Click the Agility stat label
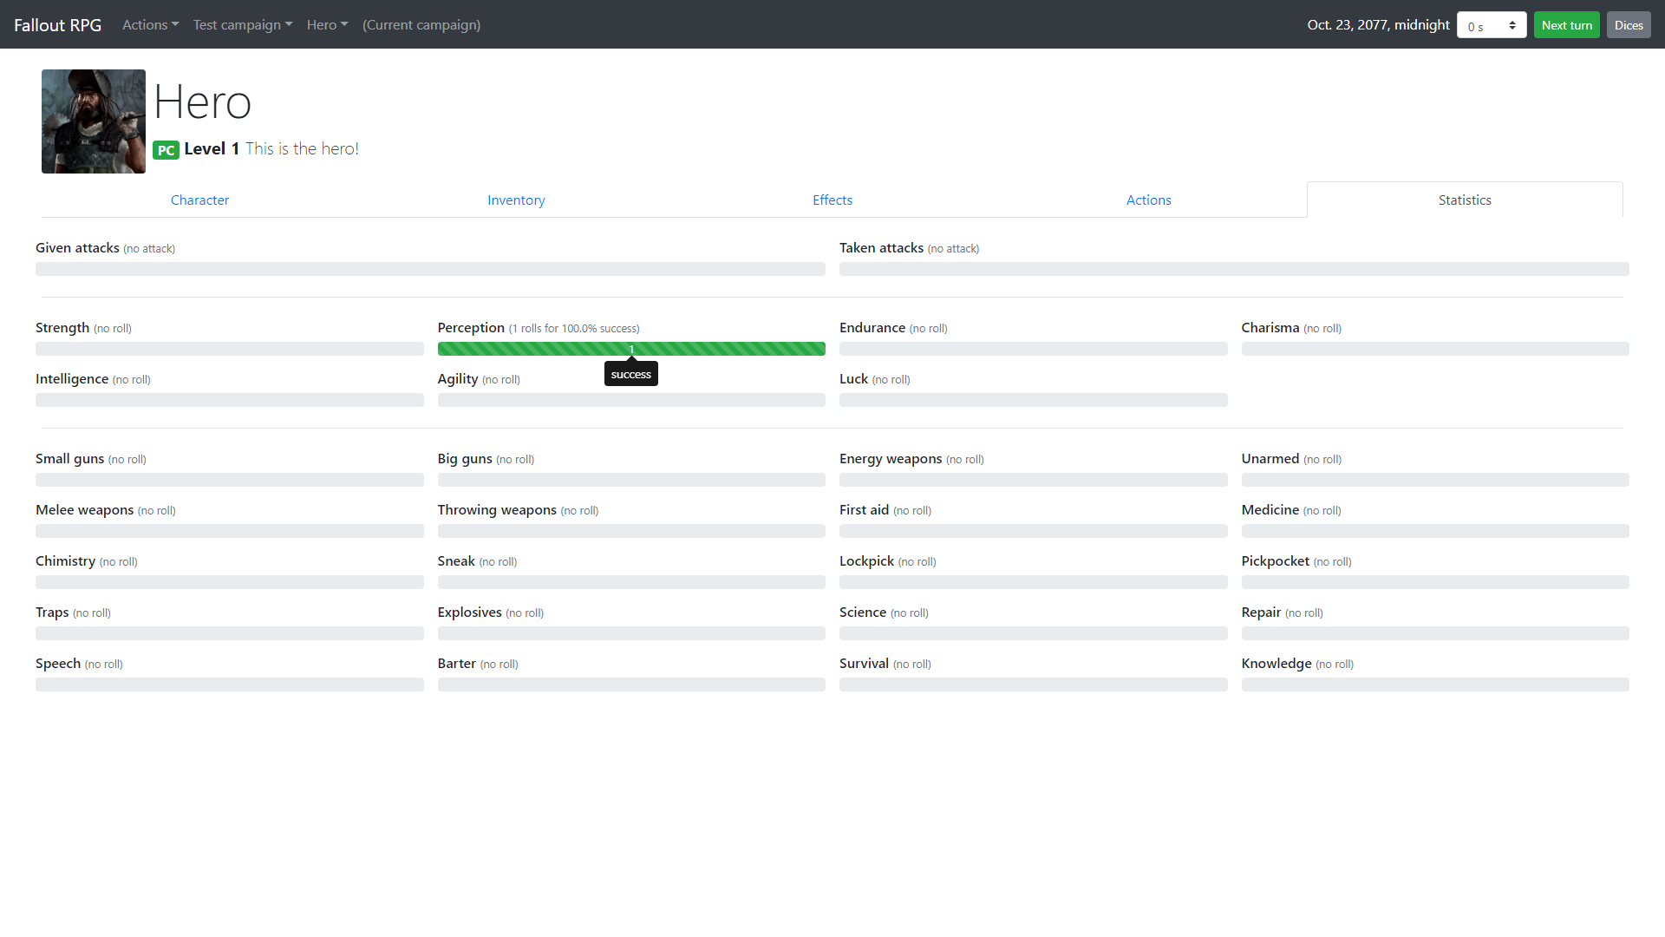Image resolution: width=1665 pixels, height=937 pixels. tap(458, 379)
